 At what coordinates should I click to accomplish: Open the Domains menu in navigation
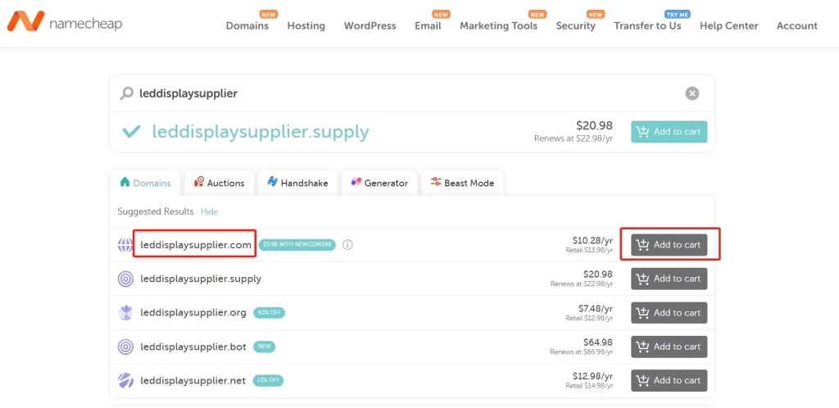247,25
